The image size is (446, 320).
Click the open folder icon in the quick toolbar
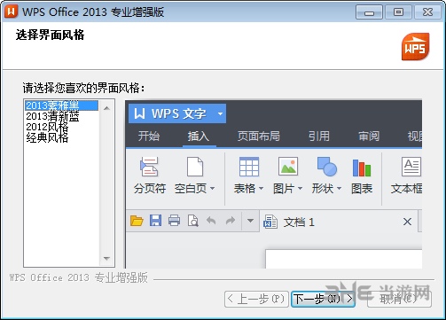click(x=137, y=221)
